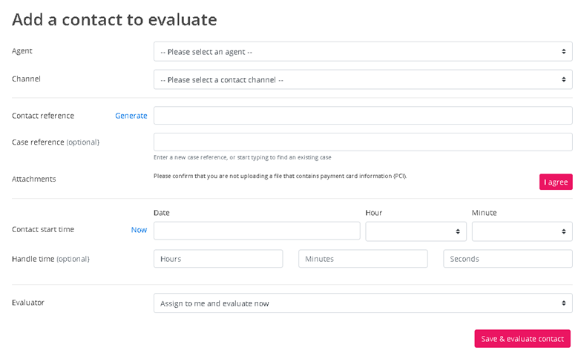Click the Date input field

pyautogui.click(x=256, y=231)
